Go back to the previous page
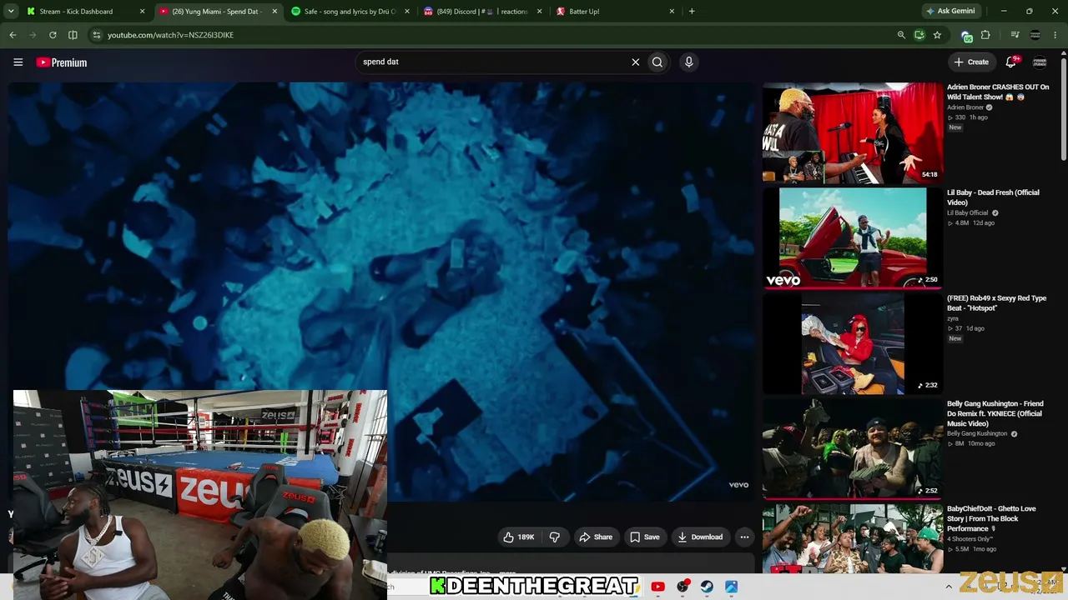The image size is (1068, 600). 13,35
